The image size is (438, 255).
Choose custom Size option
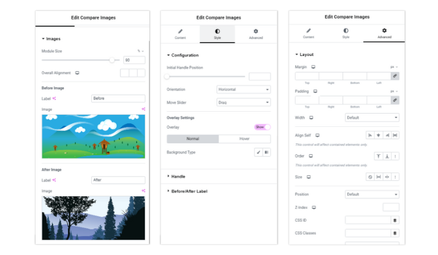point(395,177)
